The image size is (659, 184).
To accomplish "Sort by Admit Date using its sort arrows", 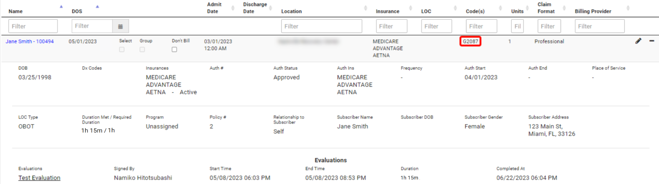I will (233, 8).
